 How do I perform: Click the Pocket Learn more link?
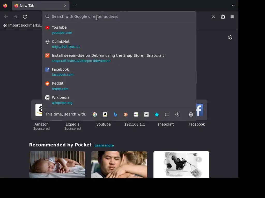[x=104, y=145]
